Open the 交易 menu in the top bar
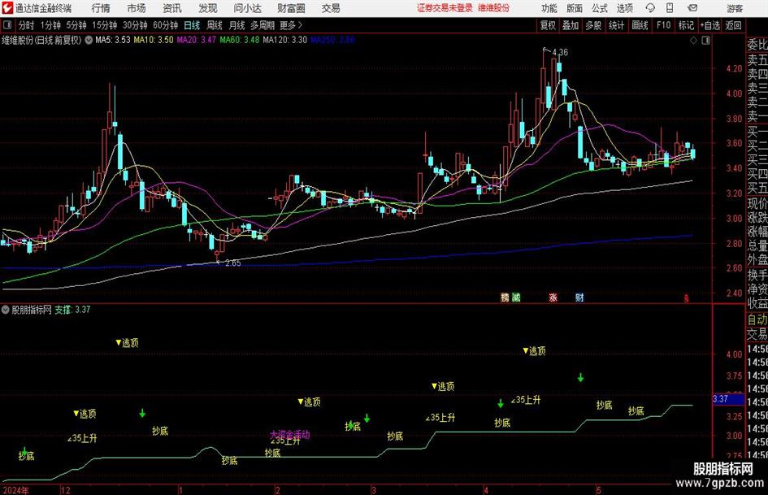Image resolution: width=768 pixels, height=495 pixels. coord(331,8)
